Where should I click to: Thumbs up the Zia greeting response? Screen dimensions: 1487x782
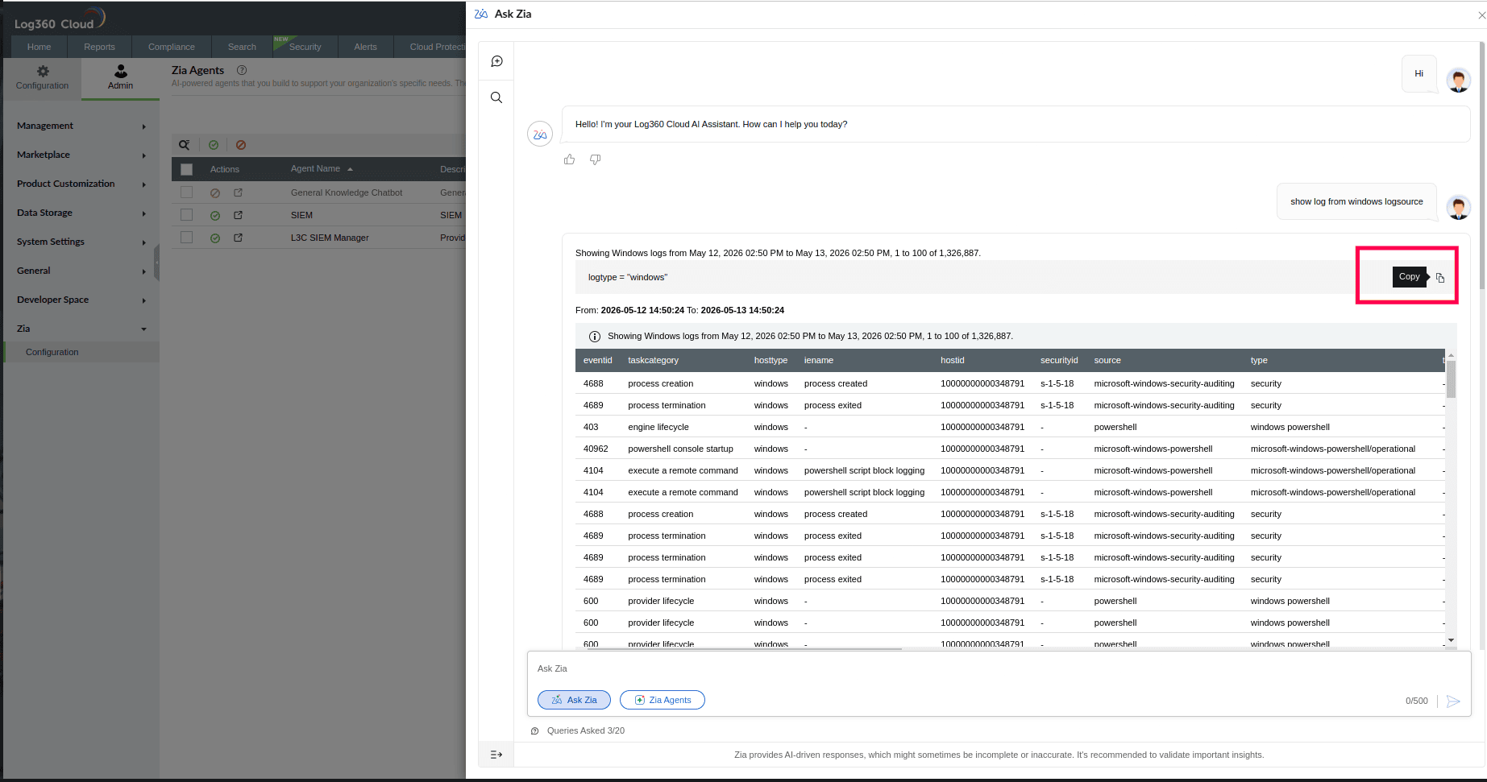570,159
